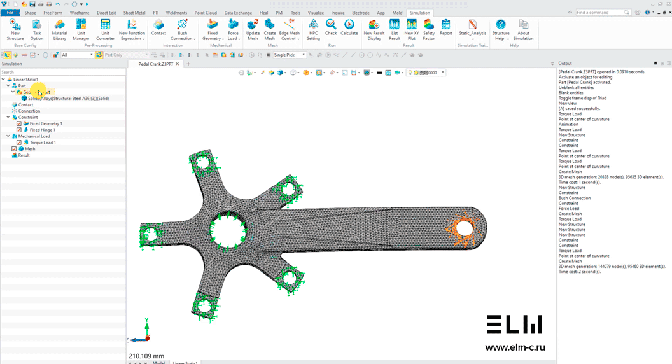The width and height of the screenshot is (672, 364).
Task: Launch the Unit Converter
Action: tap(105, 30)
